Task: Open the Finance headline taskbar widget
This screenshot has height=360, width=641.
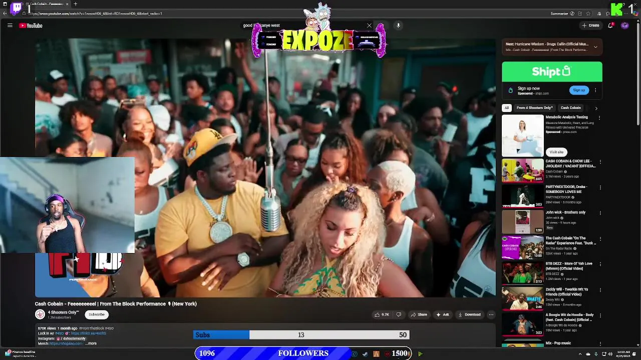Action: (20, 353)
